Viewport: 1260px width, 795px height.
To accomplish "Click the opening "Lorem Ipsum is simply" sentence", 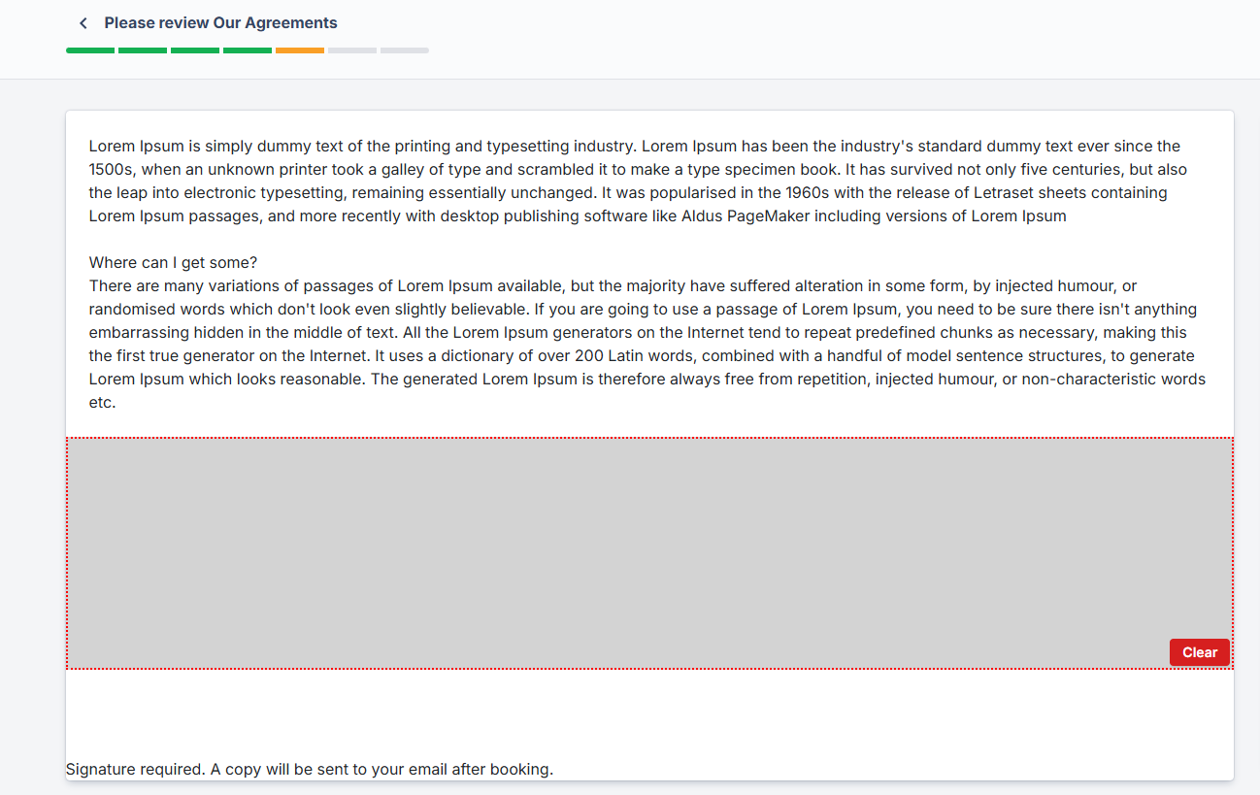I will pyautogui.click(x=167, y=147).
